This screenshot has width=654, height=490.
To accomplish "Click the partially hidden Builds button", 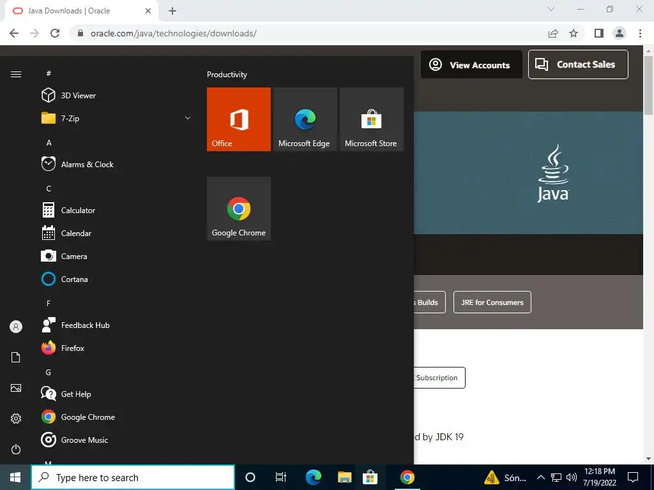I will coord(430,302).
